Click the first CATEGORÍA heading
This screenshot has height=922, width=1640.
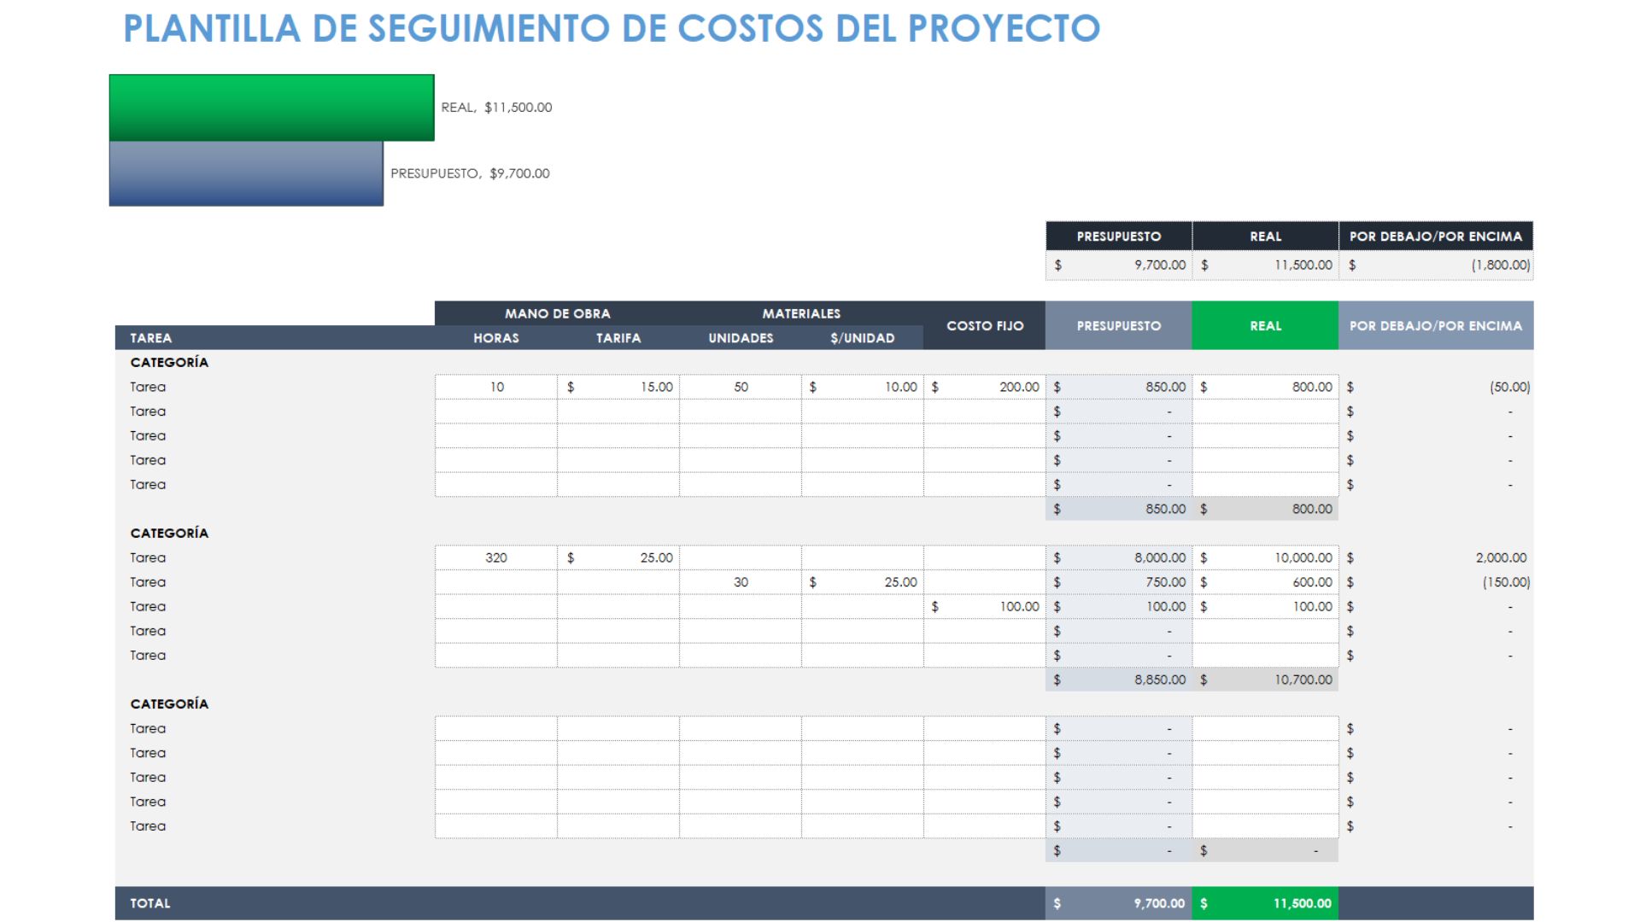(169, 362)
